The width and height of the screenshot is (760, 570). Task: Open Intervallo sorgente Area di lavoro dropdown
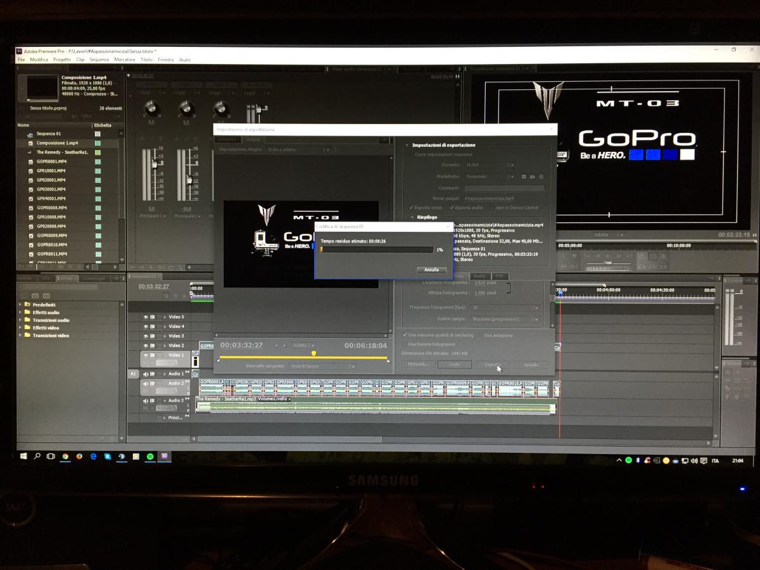pyautogui.click(x=322, y=366)
